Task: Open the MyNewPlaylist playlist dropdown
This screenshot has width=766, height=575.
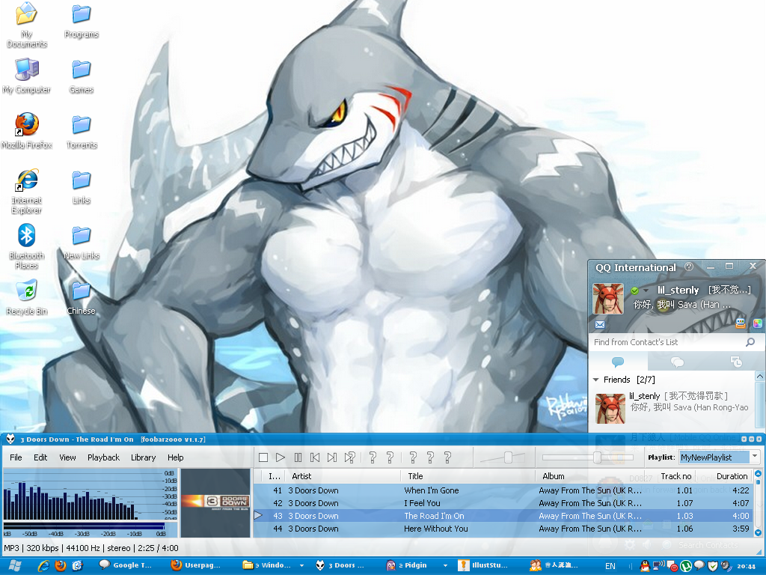Action: coord(754,457)
